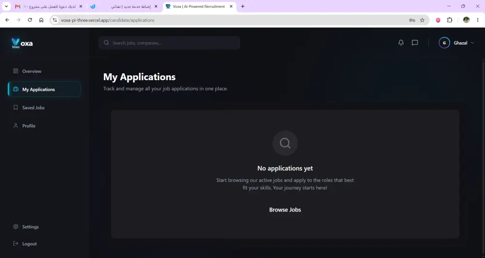Click the Saved Jobs bookmark icon
This screenshot has height=258, width=485.
(16, 107)
